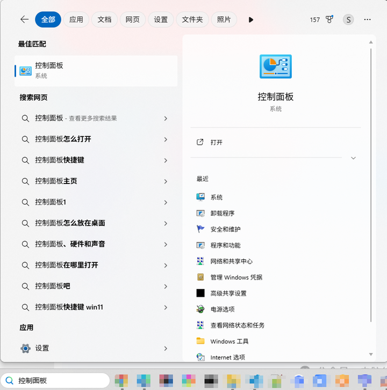Image resolution: width=387 pixels, height=390 pixels.
Task: Expand arrow for 控制面板主页
Action: (x=166, y=181)
